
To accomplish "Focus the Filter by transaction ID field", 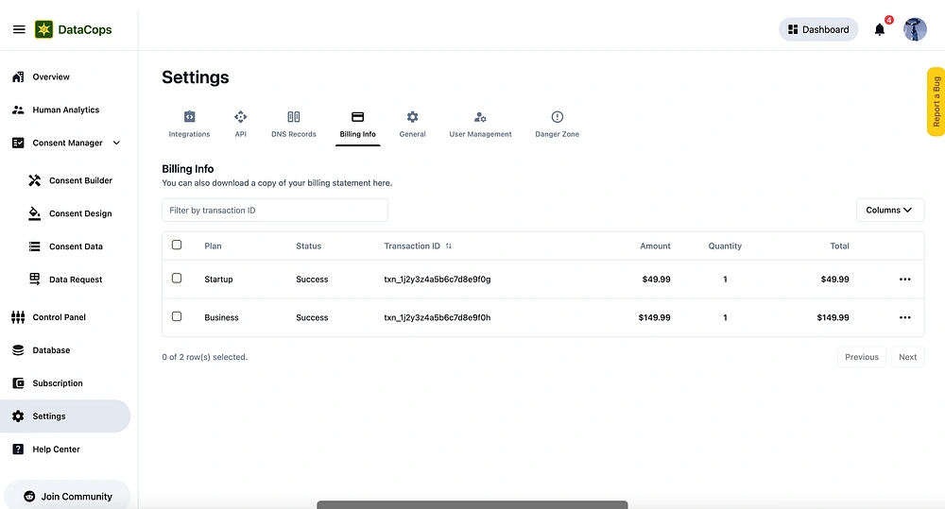I will pyautogui.click(x=275, y=211).
